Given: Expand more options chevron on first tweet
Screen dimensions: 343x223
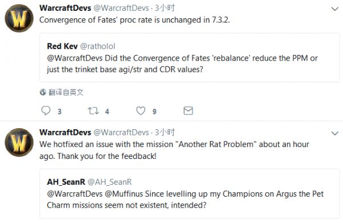Looking at the screenshot, I should (x=335, y=9).
